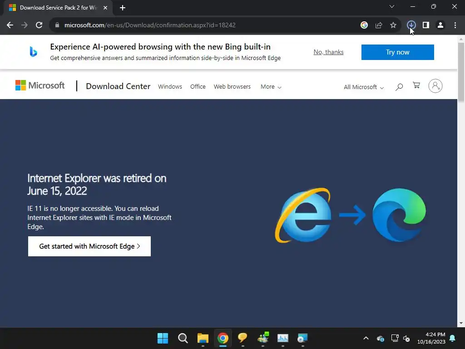This screenshot has width=465, height=349.
Task: Open the Chrome side panel
Action: pyautogui.click(x=426, y=25)
